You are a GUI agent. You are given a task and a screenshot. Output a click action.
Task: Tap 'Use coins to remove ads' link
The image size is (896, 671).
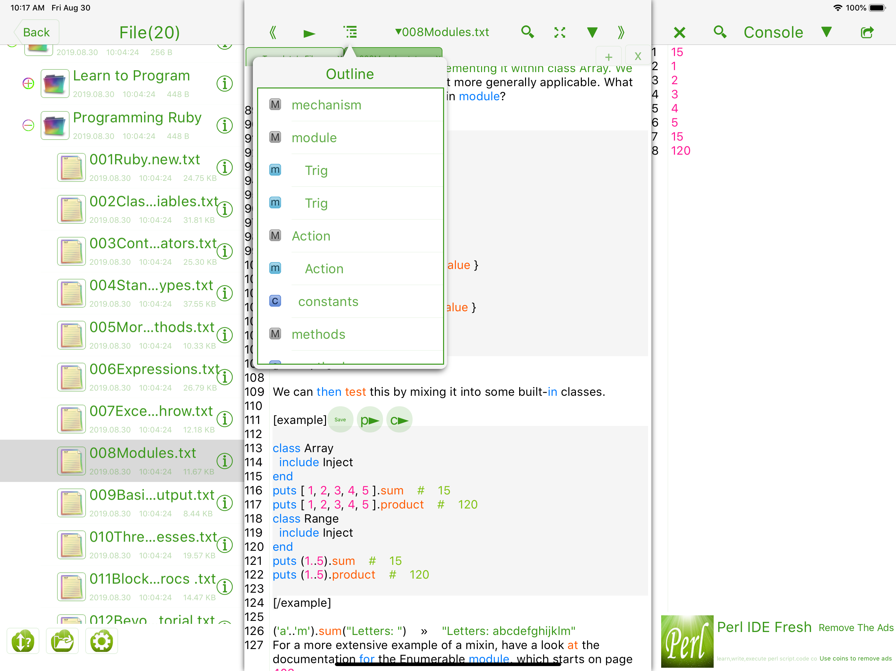tap(855, 659)
